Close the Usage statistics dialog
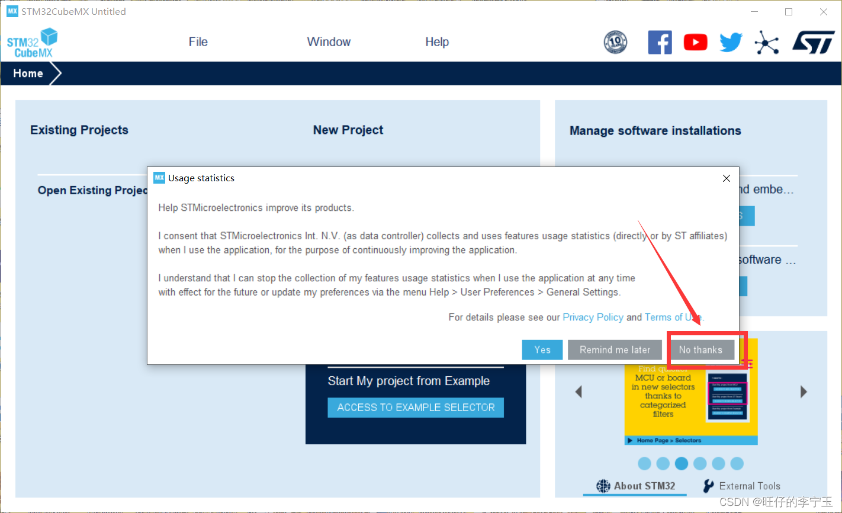Screen dimensions: 842x513 pos(727,178)
